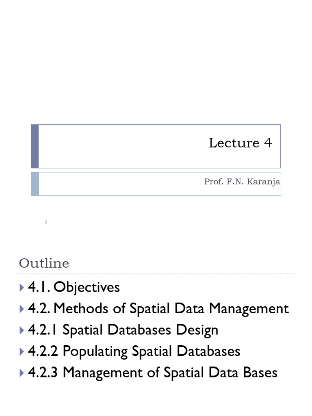312x416 pixels.
Task: Click the "Spatial Databases Design" text
Action: (x=141, y=330)
